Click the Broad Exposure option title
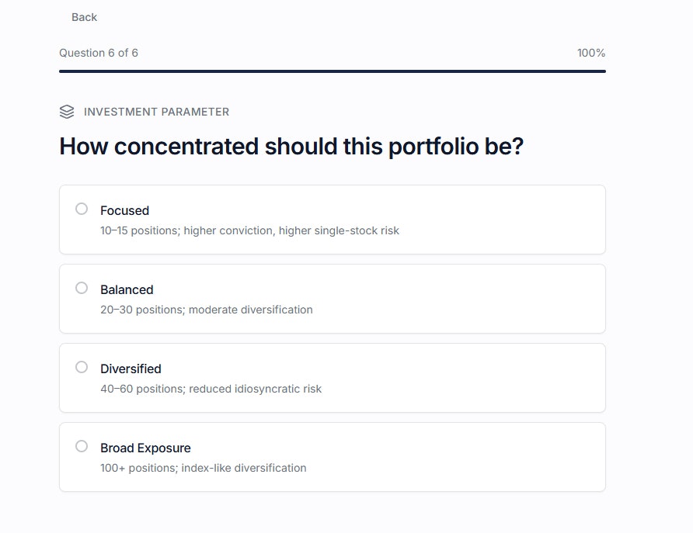This screenshot has width=693, height=533. (145, 448)
